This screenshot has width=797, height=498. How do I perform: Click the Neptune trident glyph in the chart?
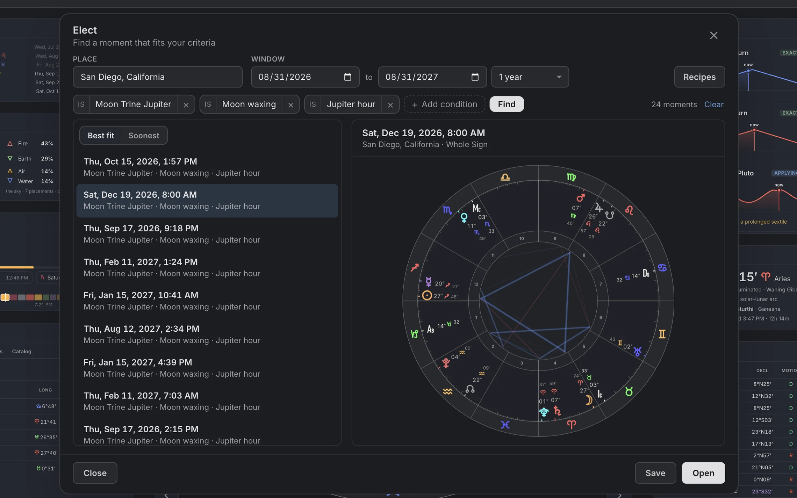544,412
